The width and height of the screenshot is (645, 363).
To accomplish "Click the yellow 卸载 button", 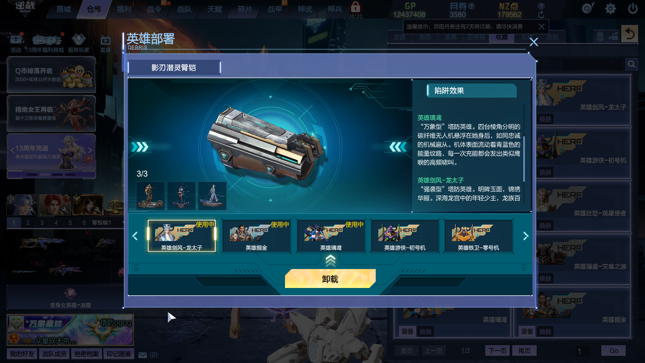I will (330, 279).
